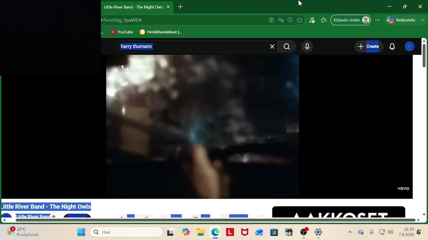Switch to Microsoft Edge on the taskbar
428x240 pixels.
[x=215, y=232]
